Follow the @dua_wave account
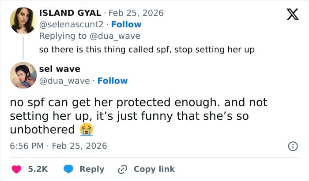Image resolution: width=309 pixels, height=181 pixels. tap(112, 81)
